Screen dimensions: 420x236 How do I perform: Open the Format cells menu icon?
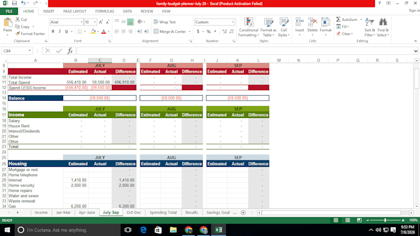[x=325, y=22]
